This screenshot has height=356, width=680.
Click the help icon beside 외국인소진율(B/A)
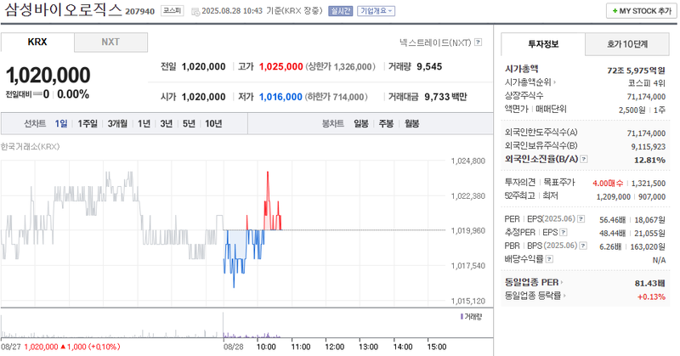pyautogui.click(x=584, y=159)
